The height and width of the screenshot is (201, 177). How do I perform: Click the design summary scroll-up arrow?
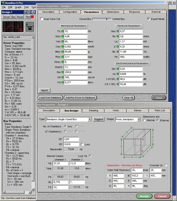[x=33, y=37]
